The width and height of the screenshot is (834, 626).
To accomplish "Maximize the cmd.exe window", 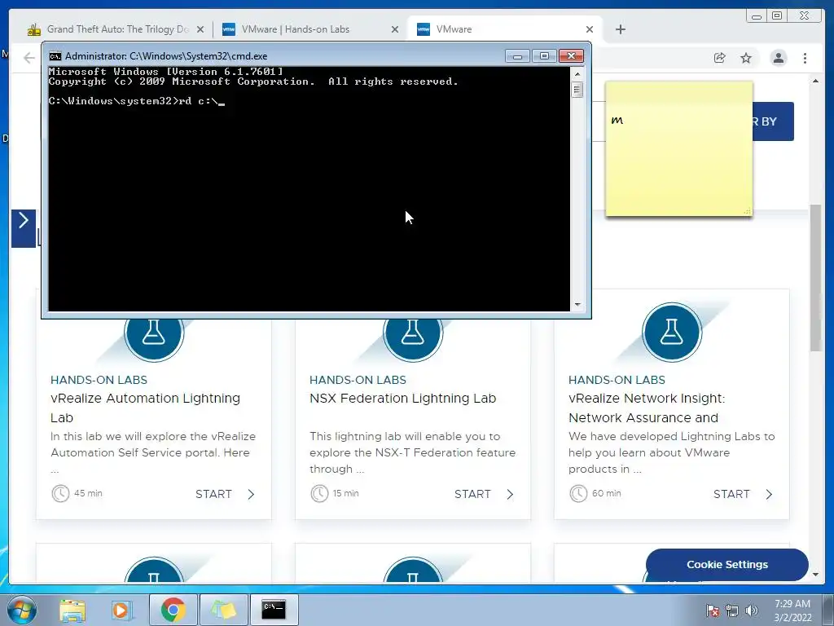I will pyautogui.click(x=544, y=56).
